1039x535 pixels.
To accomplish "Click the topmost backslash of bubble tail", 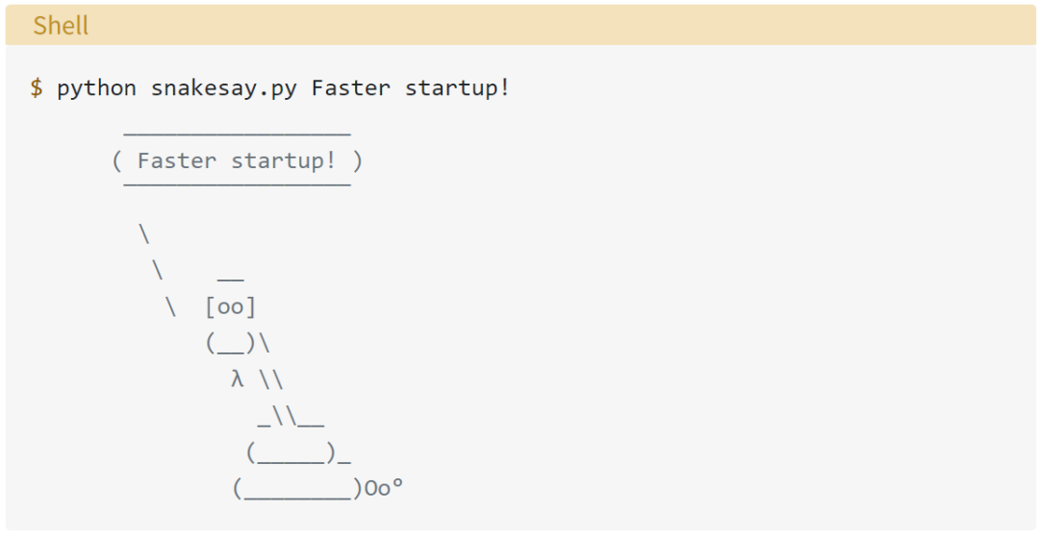I will coord(144,234).
